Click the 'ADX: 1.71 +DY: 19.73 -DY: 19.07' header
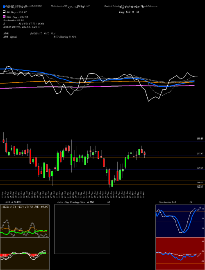 25,207
